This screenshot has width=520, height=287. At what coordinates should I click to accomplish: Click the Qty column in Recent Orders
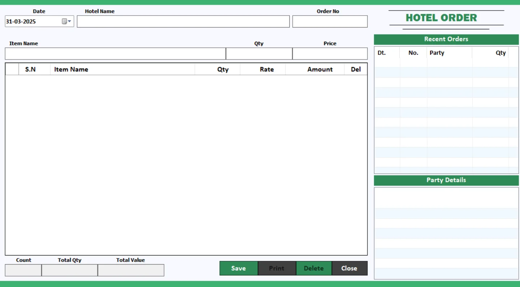490,53
